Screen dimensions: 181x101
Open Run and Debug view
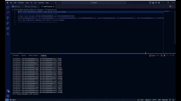8,23
